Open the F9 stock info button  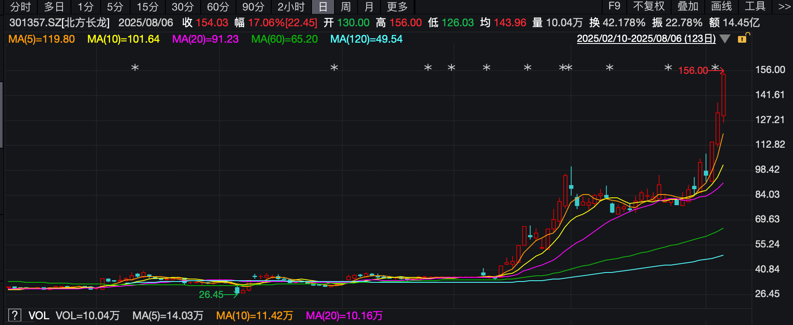(614, 6)
